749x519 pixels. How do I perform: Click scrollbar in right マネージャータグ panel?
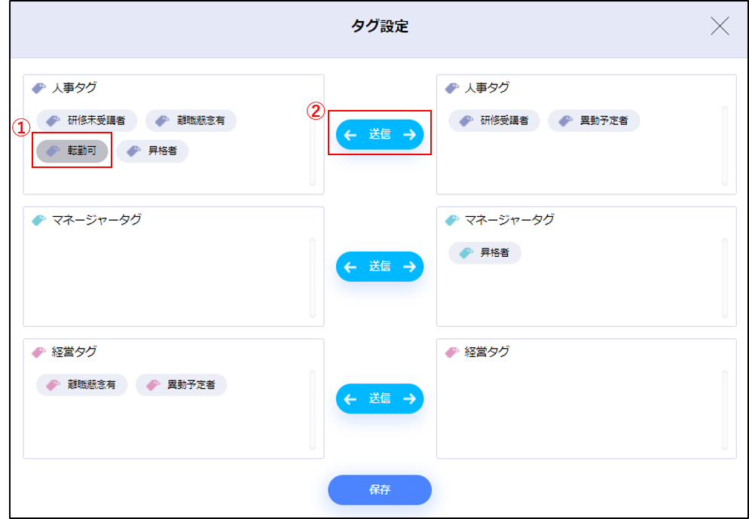[725, 277]
